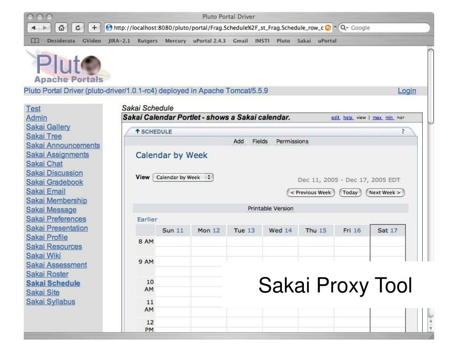Open the Sakai Presentation link
This screenshot has height=351, width=468.
coord(57,229)
